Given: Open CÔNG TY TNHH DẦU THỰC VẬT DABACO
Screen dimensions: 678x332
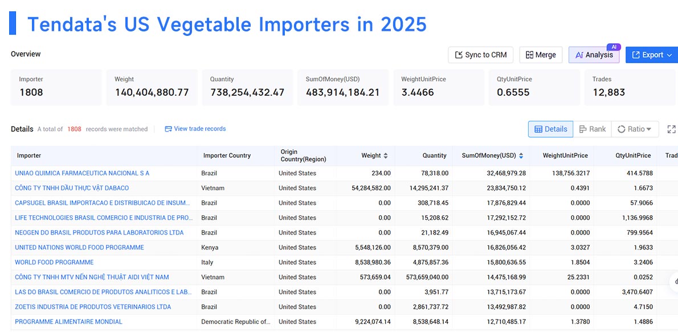Looking at the screenshot, I should tap(72, 188).
